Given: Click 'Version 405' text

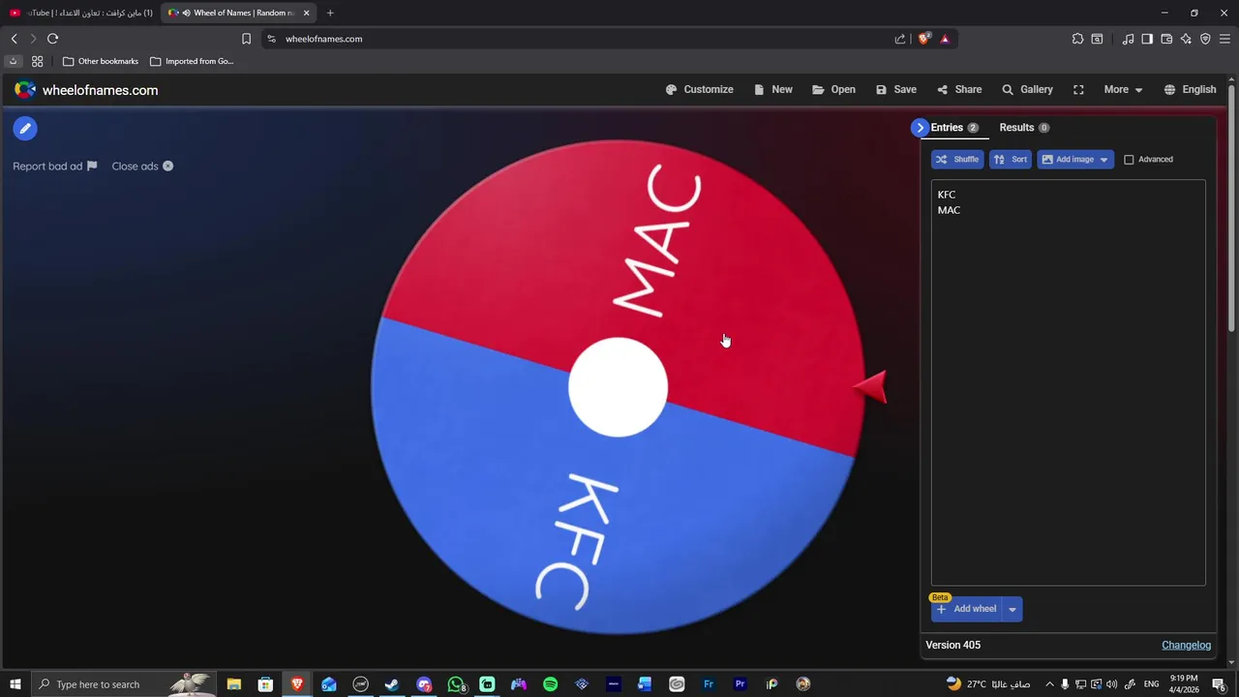Looking at the screenshot, I should (952, 645).
